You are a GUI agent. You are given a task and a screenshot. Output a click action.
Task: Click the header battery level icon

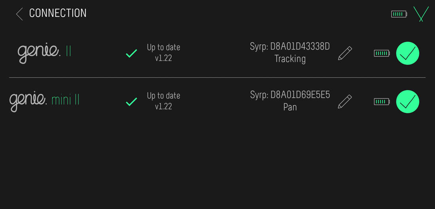tap(399, 14)
